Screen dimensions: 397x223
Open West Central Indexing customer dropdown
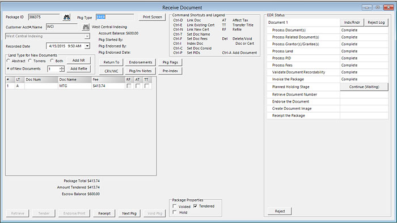[87, 36]
